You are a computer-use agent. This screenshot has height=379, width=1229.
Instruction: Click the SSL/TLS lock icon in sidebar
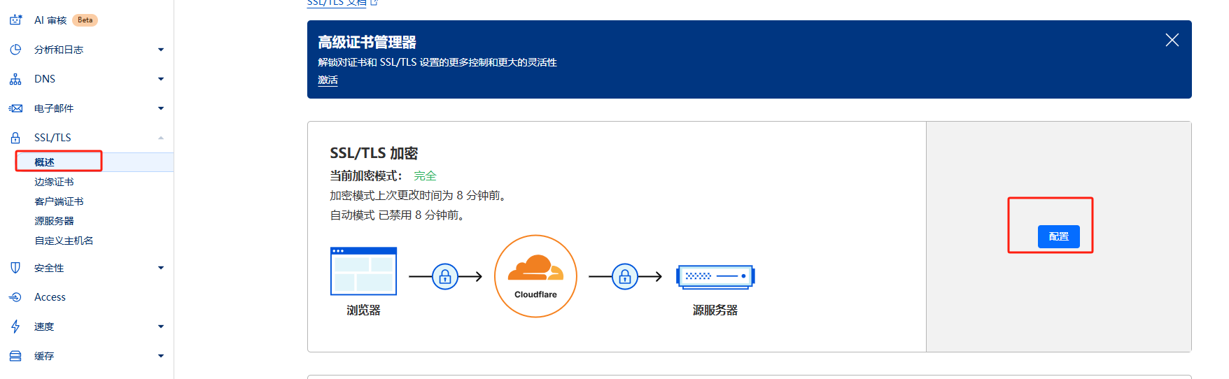(x=15, y=138)
